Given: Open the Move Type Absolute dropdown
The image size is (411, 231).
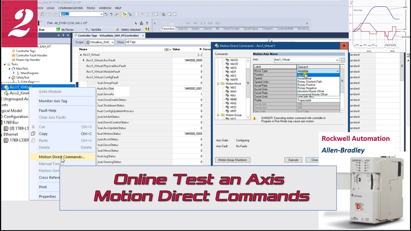Looking at the screenshot, I should click(337, 71).
